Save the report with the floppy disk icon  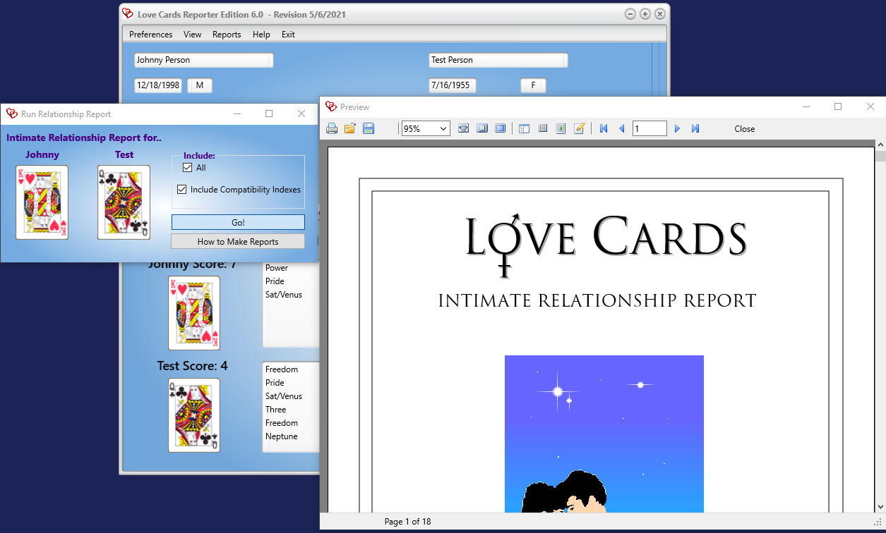coord(369,128)
